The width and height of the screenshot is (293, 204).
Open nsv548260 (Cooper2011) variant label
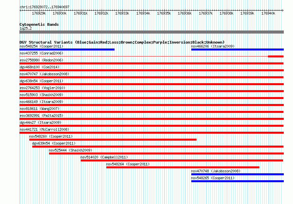click(51, 136)
